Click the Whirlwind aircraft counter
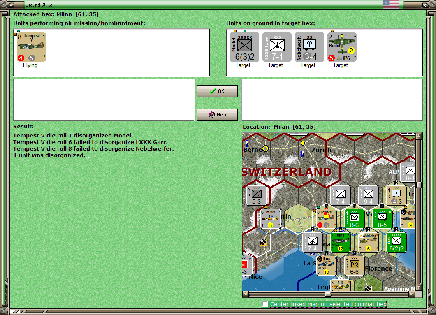The image size is (436, 315). click(x=369, y=243)
